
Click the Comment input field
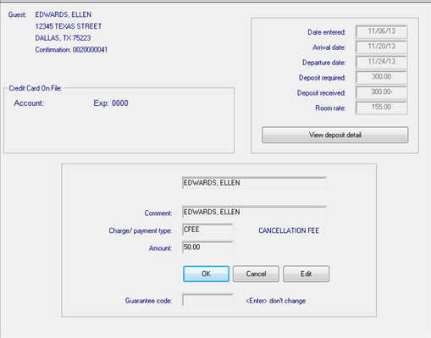pyautogui.click(x=254, y=213)
